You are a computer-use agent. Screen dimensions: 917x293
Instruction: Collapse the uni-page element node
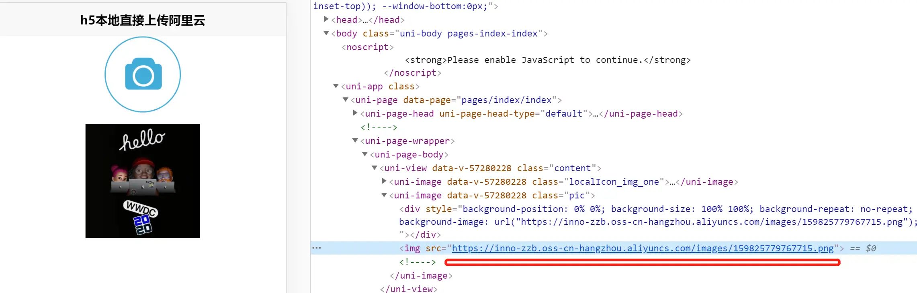(346, 99)
